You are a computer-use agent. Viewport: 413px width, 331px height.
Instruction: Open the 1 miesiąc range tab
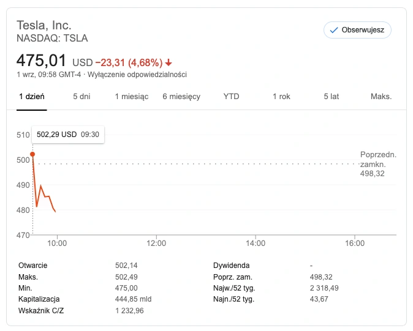132,97
